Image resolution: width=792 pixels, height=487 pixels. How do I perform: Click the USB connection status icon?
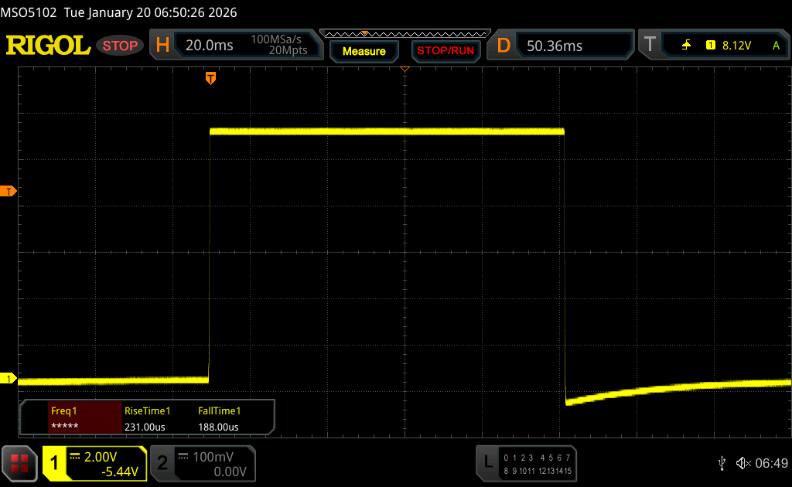722,462
